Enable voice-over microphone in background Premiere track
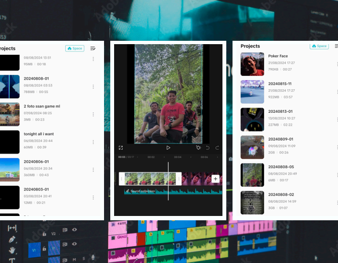 coord(93,257)
